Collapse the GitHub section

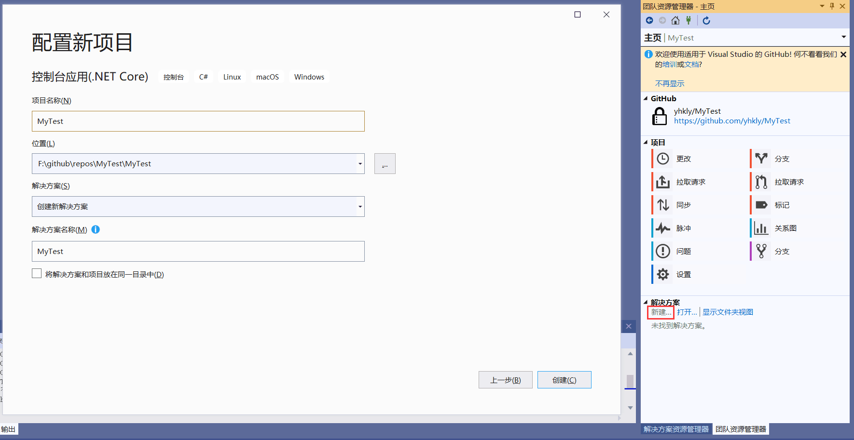coord(646,98)
